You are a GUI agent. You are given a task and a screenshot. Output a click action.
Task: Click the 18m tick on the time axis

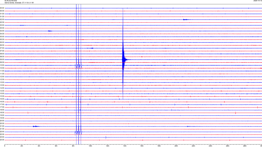(x=159, y=146)
